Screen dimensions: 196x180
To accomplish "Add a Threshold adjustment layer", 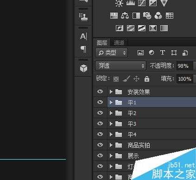I will [x=142, y=28].
